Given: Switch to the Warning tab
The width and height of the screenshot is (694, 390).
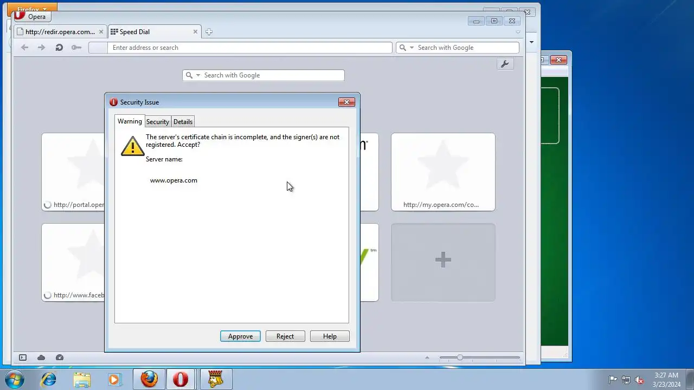Looking at the screenshot, I should pos(130,121).
